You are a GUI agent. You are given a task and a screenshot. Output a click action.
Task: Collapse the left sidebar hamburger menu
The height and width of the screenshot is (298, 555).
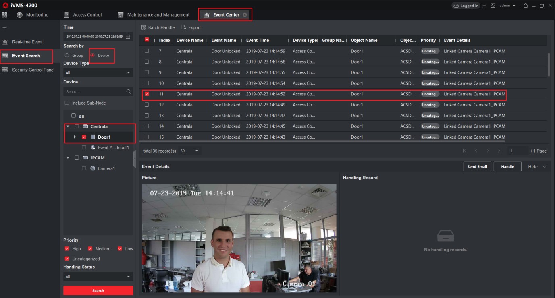pyautogui.click(x=5, y=27)
